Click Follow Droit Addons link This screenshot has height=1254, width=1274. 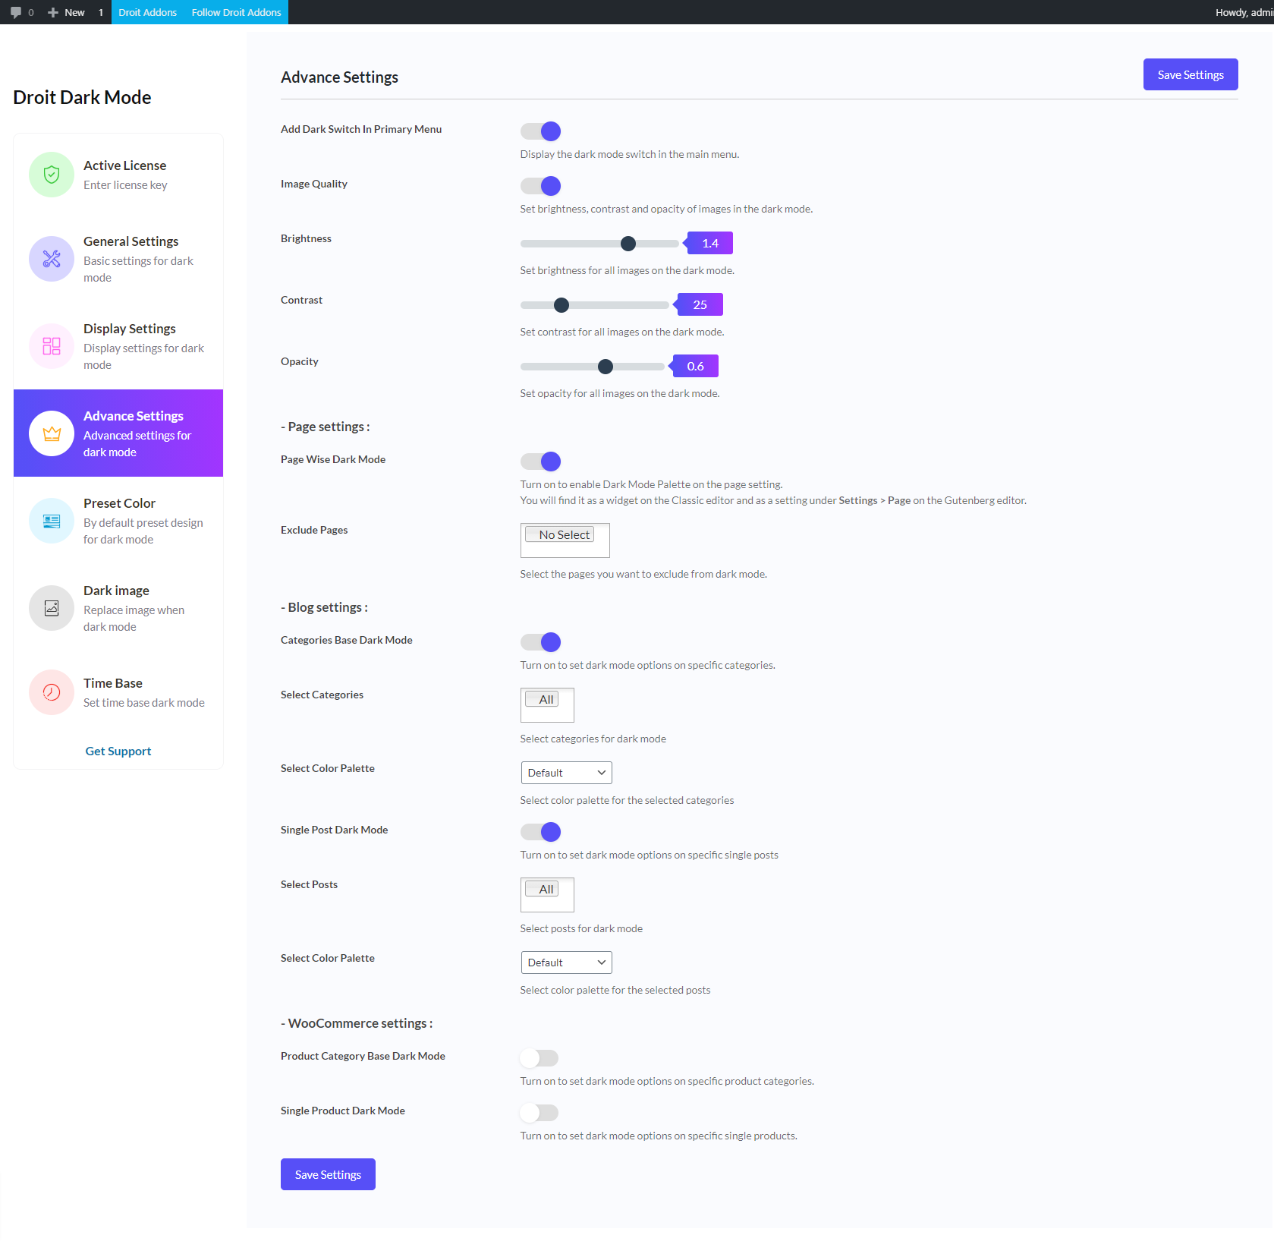click(x=236, y=12)
